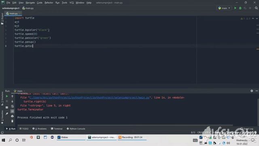Click the import turtle code line
Viewport: 259px width, 146px height.
[24, 18]
